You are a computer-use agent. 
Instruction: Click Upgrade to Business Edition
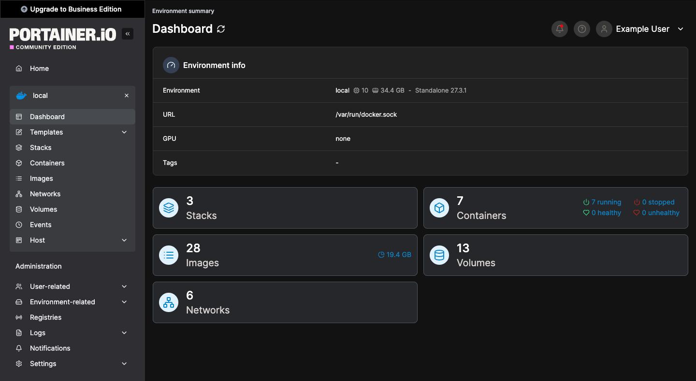pyautogui.click(x=72, y=9)
